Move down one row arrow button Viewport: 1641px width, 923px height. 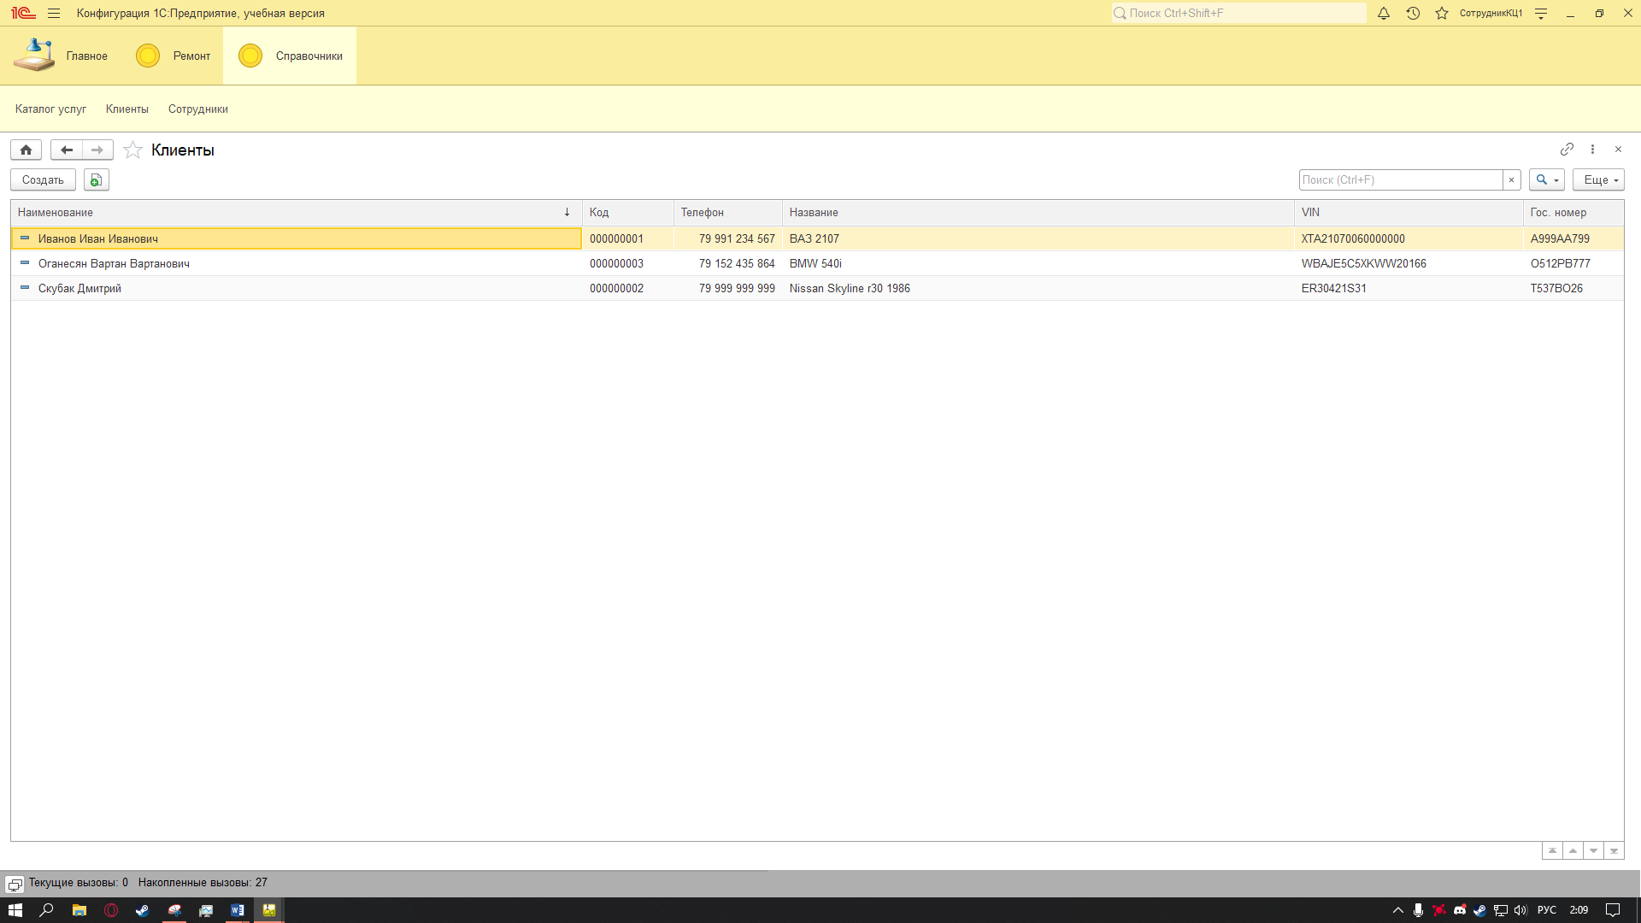1593,851
